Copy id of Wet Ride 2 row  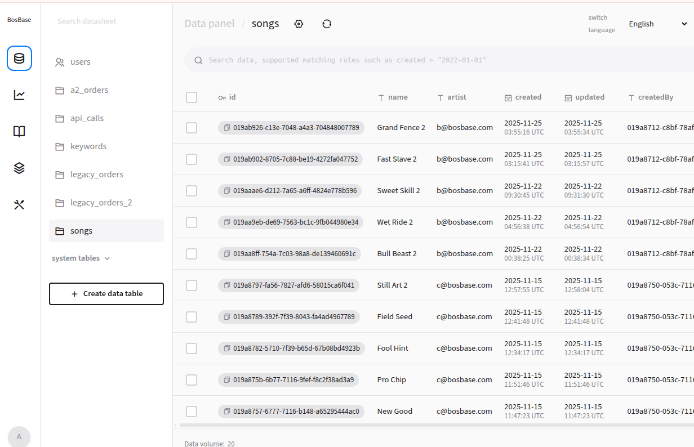(227, 222)
